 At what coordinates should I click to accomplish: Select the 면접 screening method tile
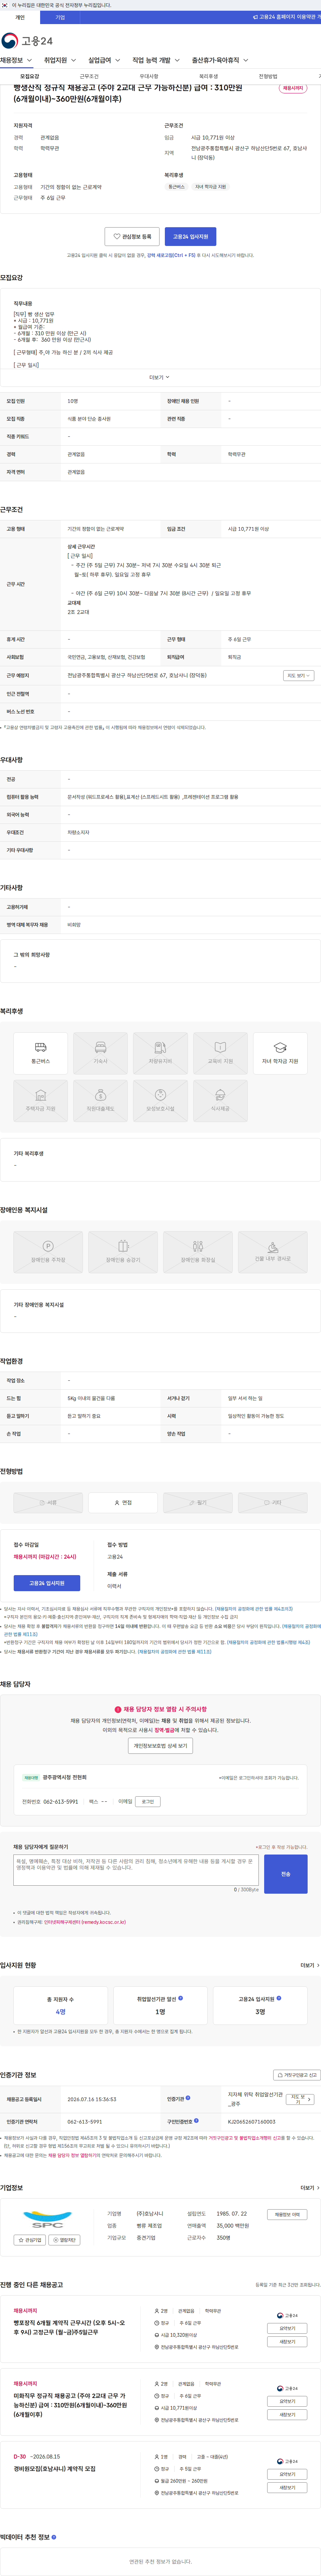pyautogui.click(x=123, y=1502)
